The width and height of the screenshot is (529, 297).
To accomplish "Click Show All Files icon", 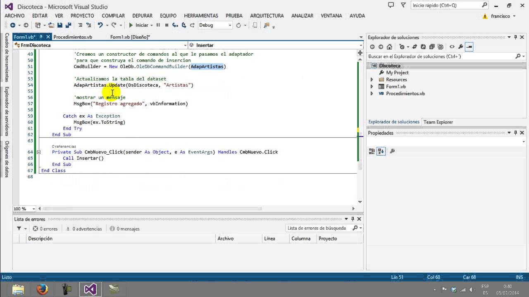I will coord(441,47).
